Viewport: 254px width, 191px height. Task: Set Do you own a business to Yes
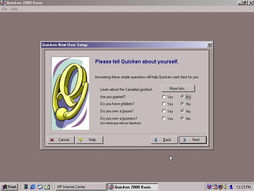pyautogui.click(x=164, y=118)
